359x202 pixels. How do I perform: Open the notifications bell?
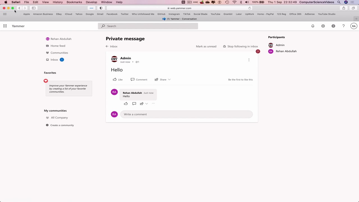click(x=313, y=26)
